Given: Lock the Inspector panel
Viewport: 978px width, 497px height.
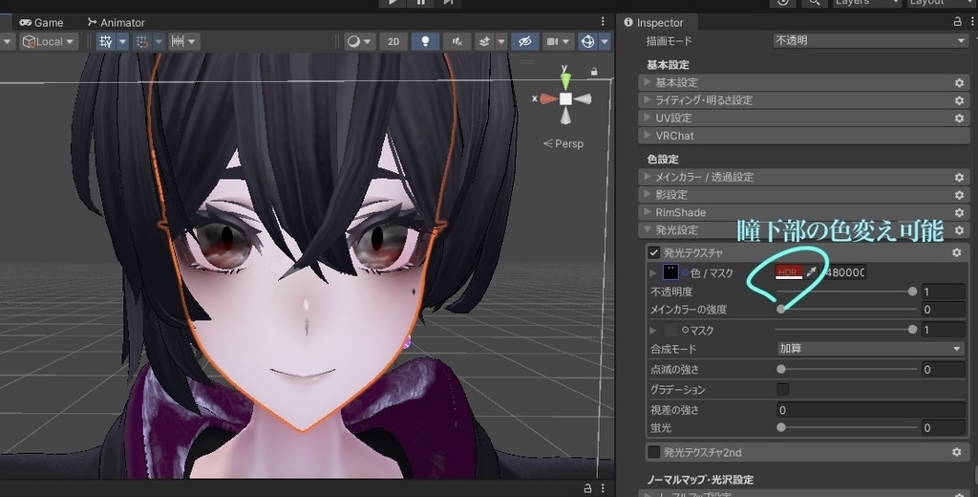Looking at the screenshot, I should [x=957, y=22].
